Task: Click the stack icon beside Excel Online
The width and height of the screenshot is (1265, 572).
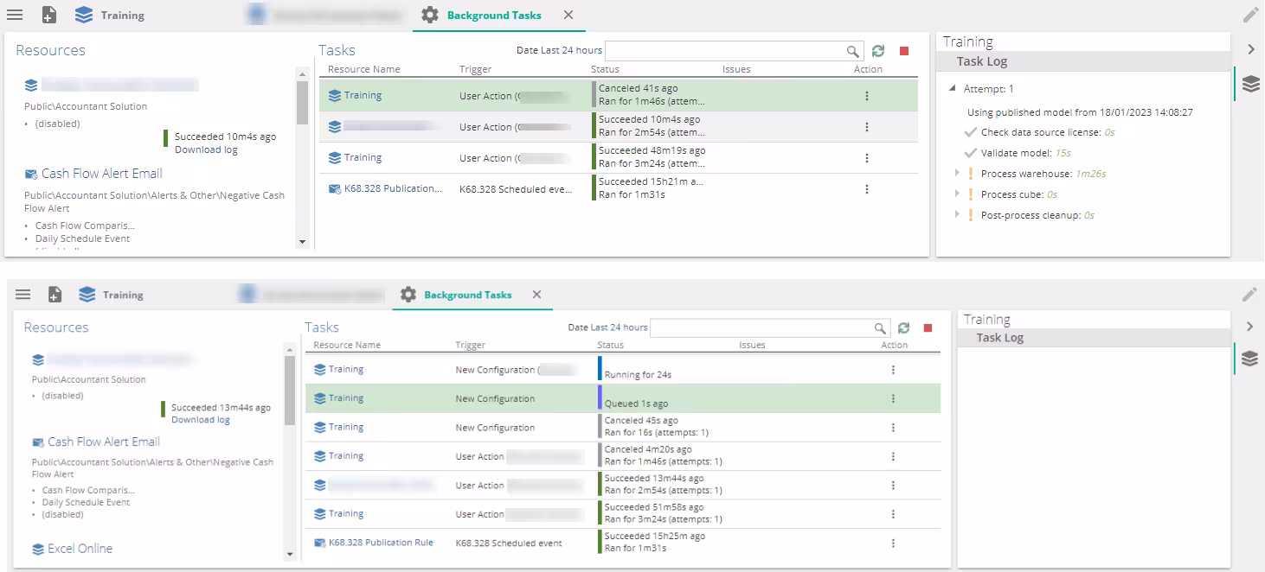Action: [38, 549]
